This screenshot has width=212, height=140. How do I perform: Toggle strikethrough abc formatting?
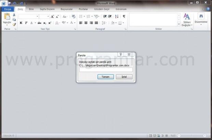tap(39, 23)
